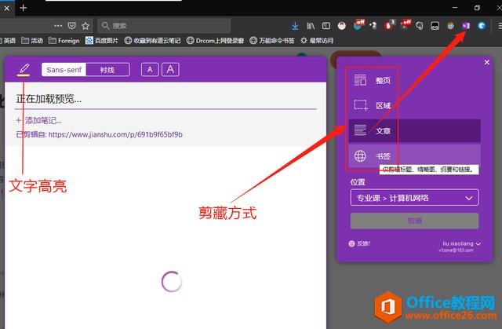Open a new browser tab with plus

24,8
